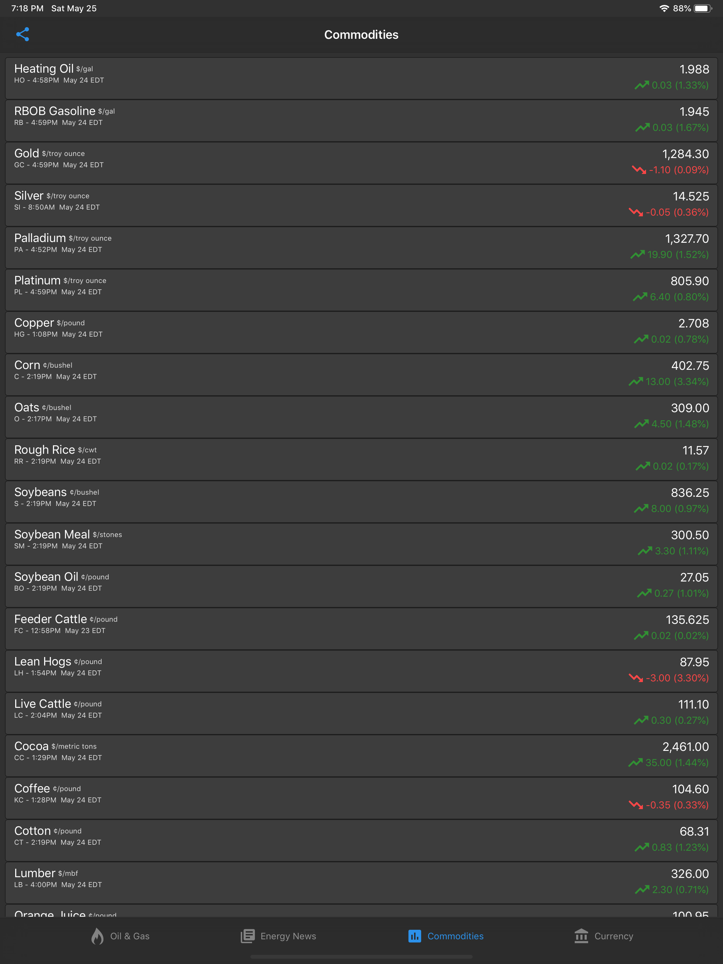Switch to the Currency tab
The image size is (723, 964).
tap(604, 936)
